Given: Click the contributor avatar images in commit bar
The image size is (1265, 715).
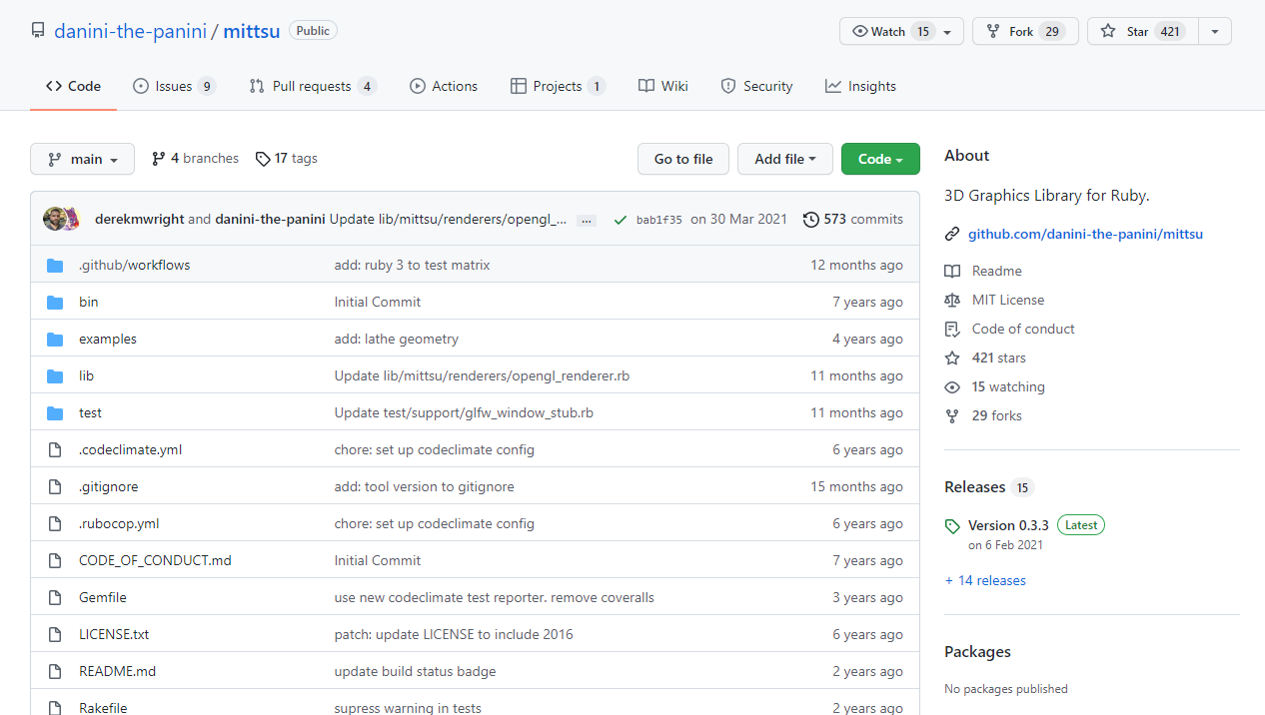Looking at the screenshot, I should 61,219.
